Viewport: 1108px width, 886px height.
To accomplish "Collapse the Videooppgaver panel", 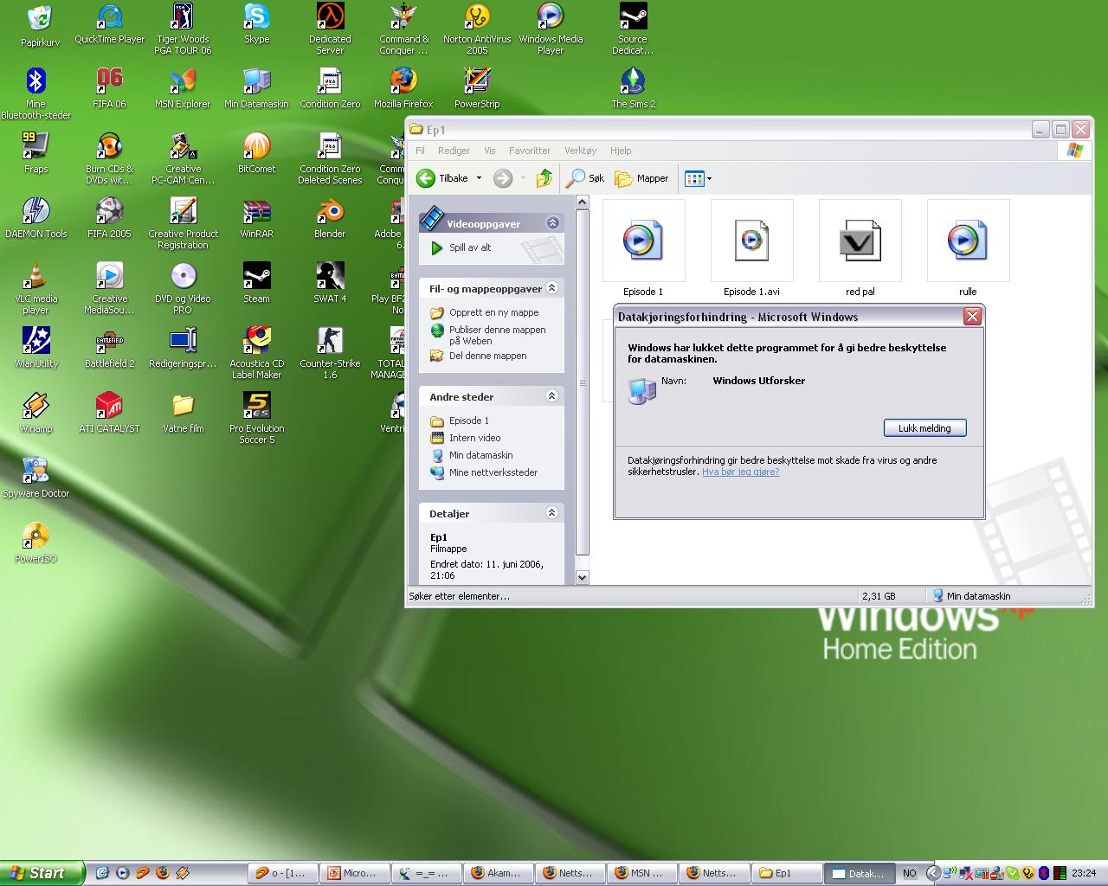I will click(x=552, y=223).
